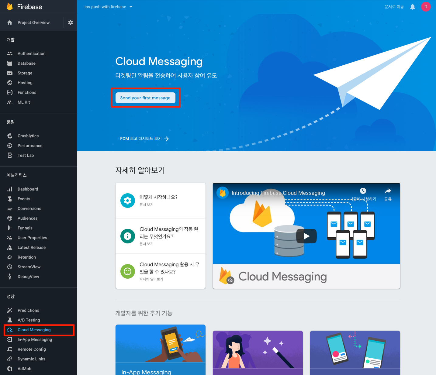Click the Performance gauge icon
Screen dimensions: 436x375
click(10, 146)
